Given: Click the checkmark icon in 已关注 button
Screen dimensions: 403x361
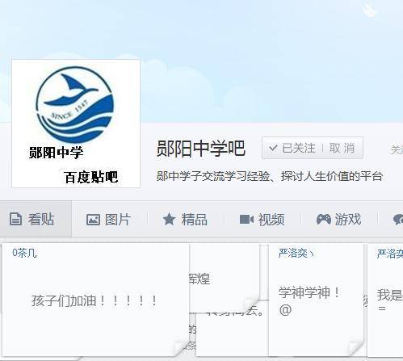Looking at the screenshot, I should tap(273, 148).
